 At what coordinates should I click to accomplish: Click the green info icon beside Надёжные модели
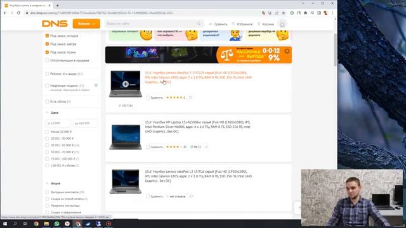tap(96, 85)
